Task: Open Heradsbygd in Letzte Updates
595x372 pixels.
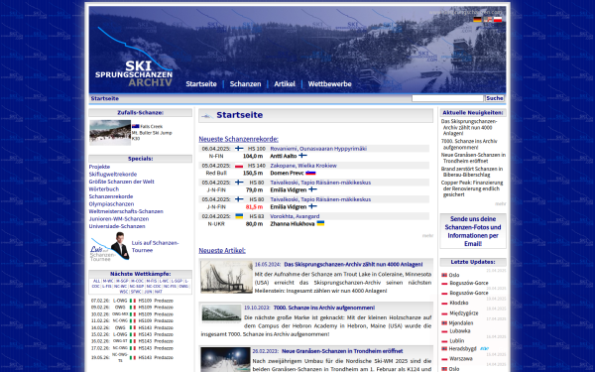Action: point(462,348)
